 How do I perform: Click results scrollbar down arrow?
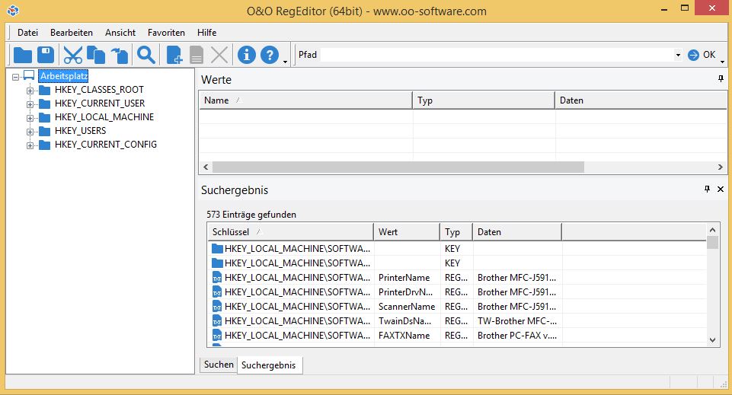pyautogui.click(x=712, y=340)
